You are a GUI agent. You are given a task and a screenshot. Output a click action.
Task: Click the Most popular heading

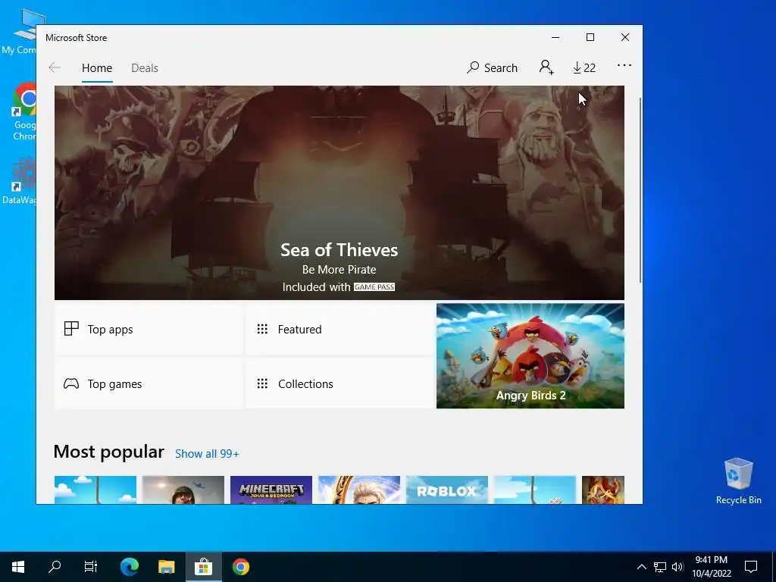coord(109,452)
